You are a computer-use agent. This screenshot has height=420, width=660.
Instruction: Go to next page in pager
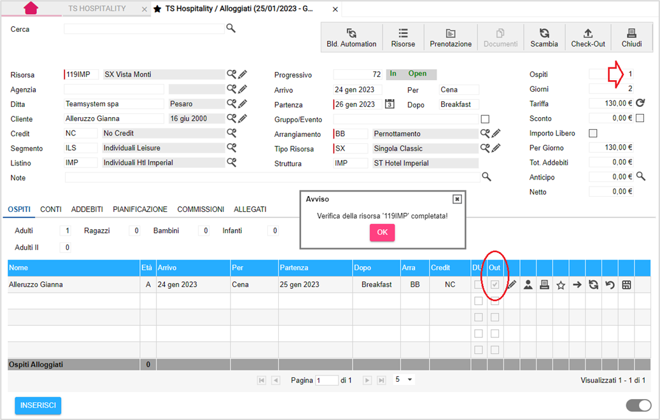click(x=367, y=381)
